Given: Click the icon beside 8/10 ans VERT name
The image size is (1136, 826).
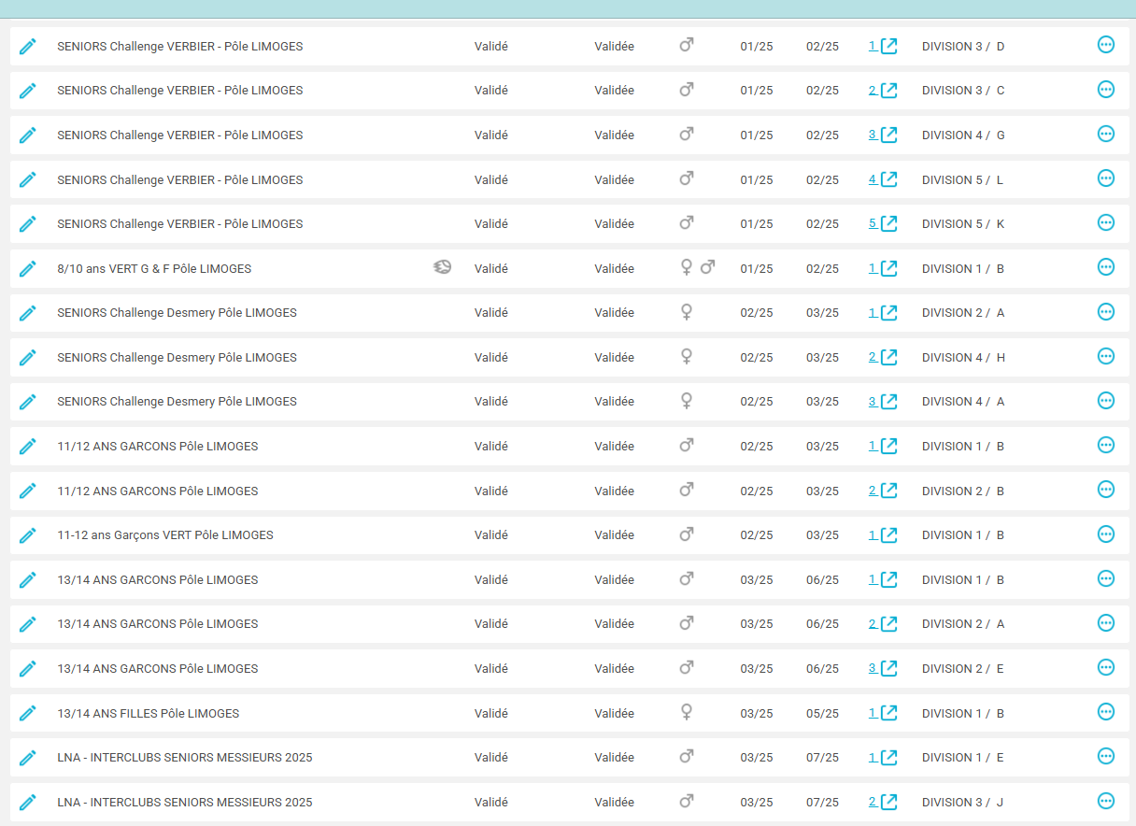Looking at the screenshot, I should 442,268.
